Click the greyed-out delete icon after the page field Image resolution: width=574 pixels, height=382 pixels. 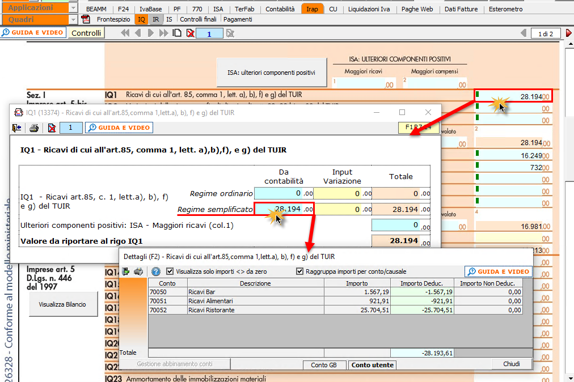pos(230,33)
